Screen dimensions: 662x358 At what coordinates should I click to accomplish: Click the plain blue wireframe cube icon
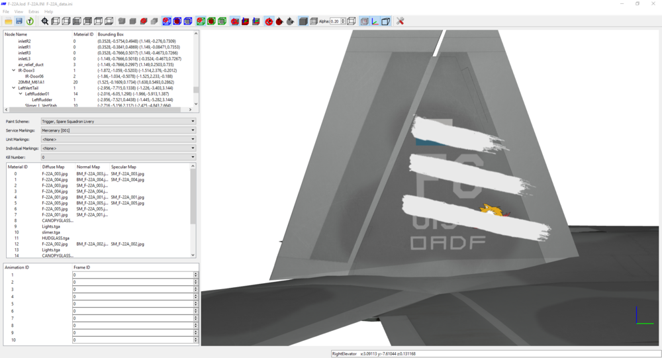tap(188, 21)
